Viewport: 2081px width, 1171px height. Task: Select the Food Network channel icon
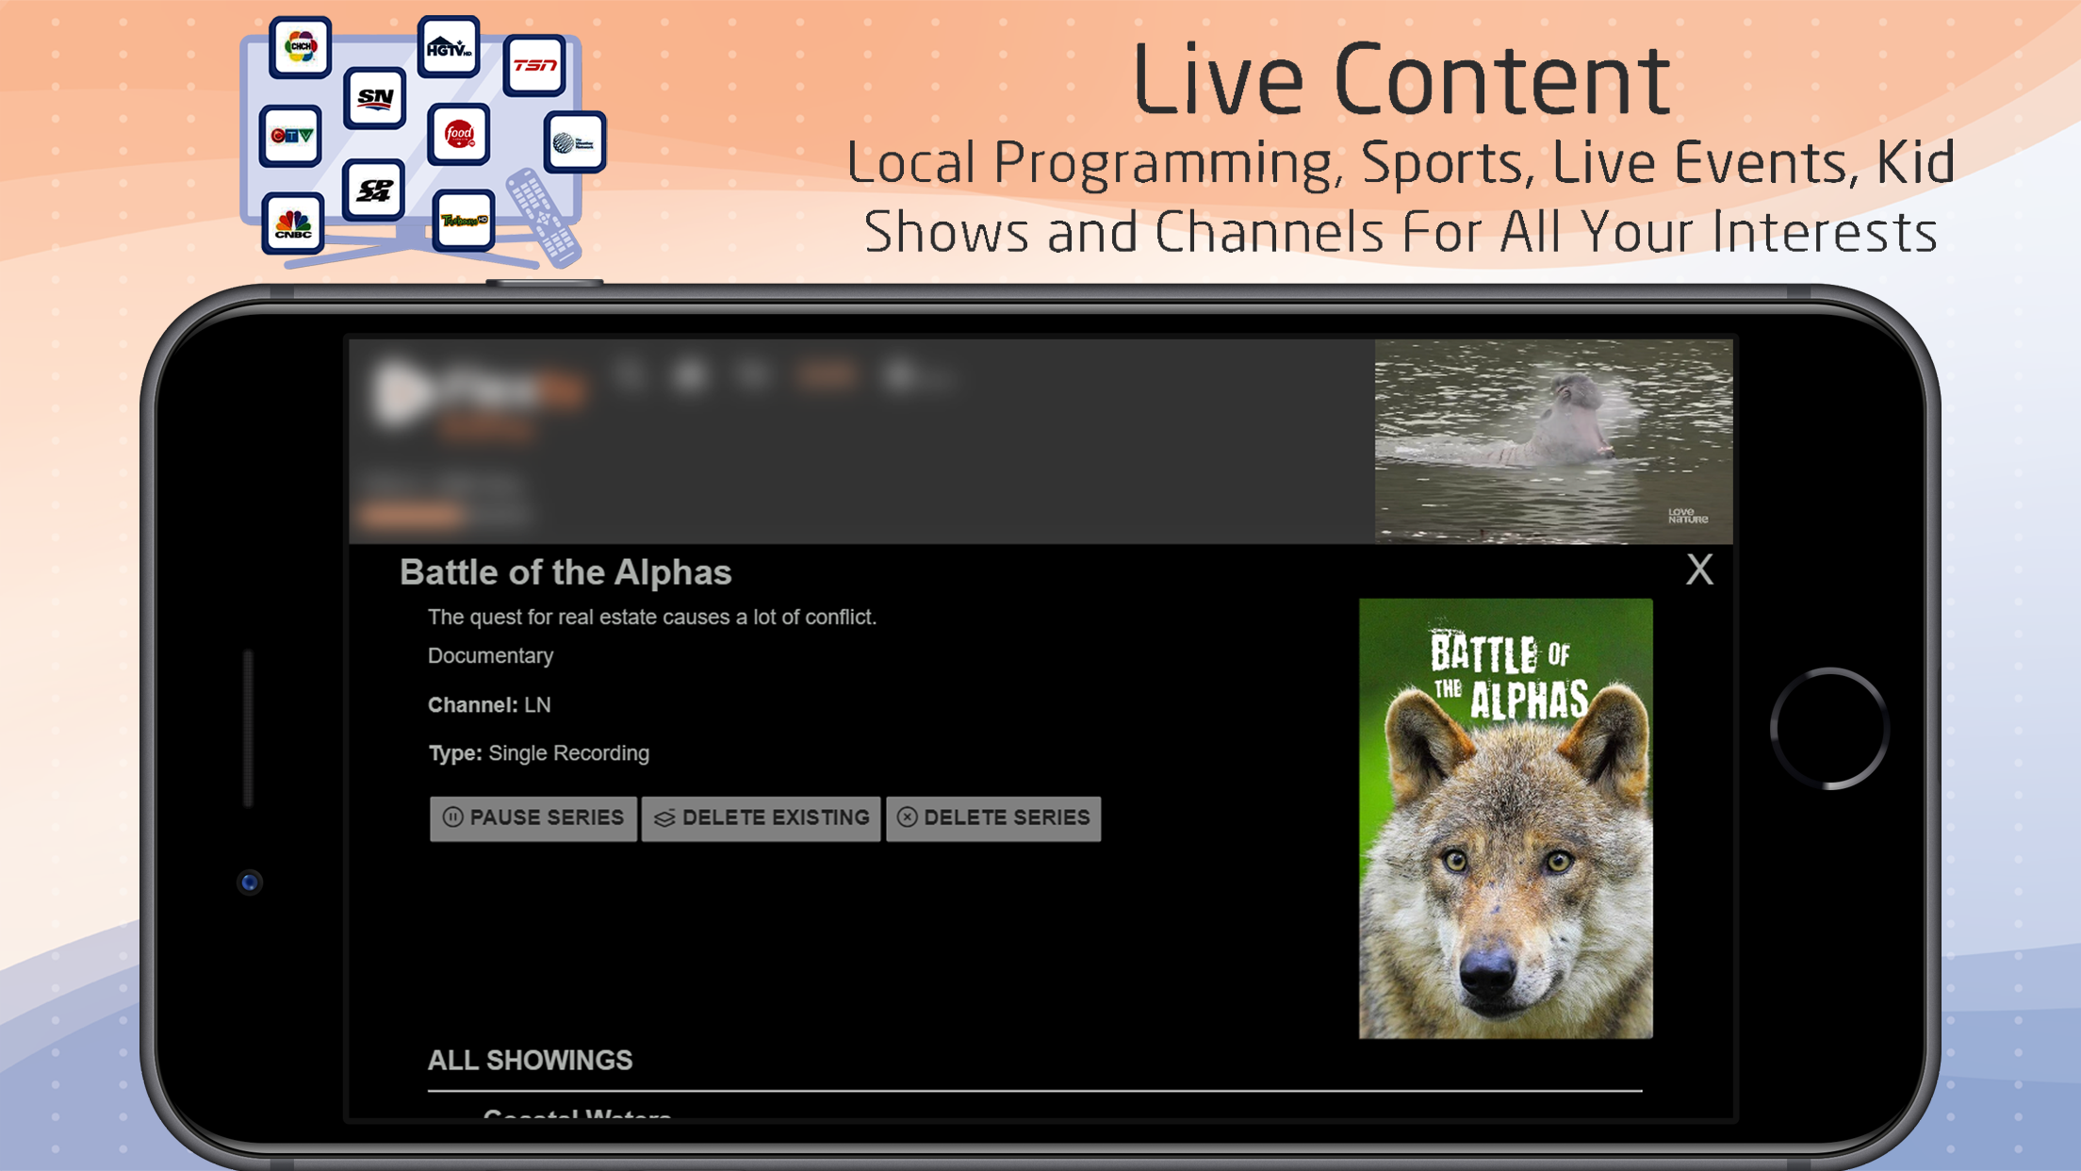459,134
